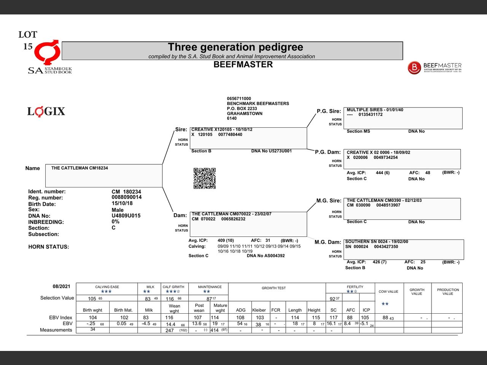Click the M.G. Dam box SOUTHERN SN 0024

click(404, 249)
